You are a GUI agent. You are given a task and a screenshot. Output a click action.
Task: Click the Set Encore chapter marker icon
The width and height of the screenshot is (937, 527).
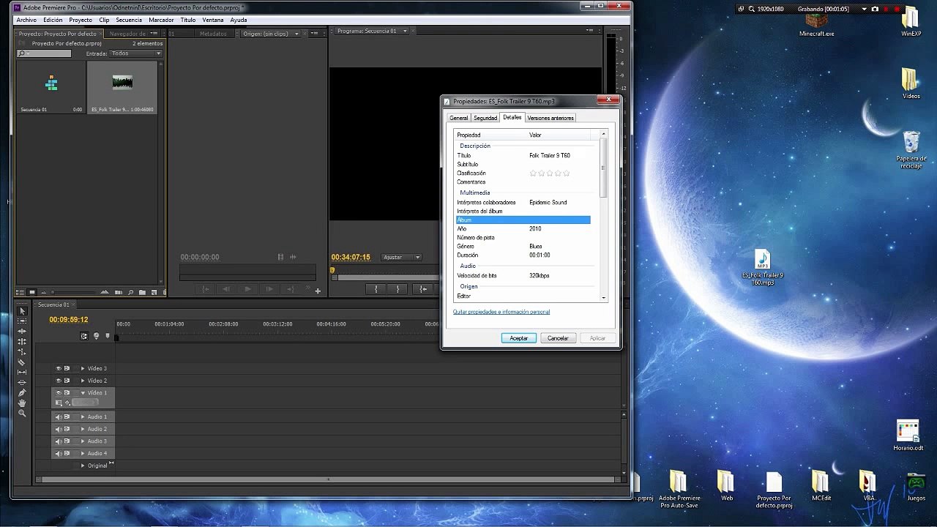(x=96, y=336)
